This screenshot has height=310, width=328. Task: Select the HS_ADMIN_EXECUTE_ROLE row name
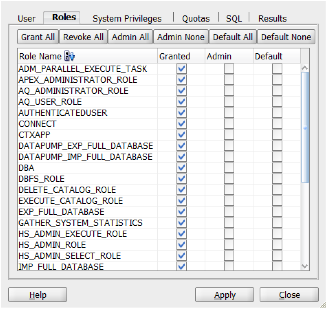(73, 234)
